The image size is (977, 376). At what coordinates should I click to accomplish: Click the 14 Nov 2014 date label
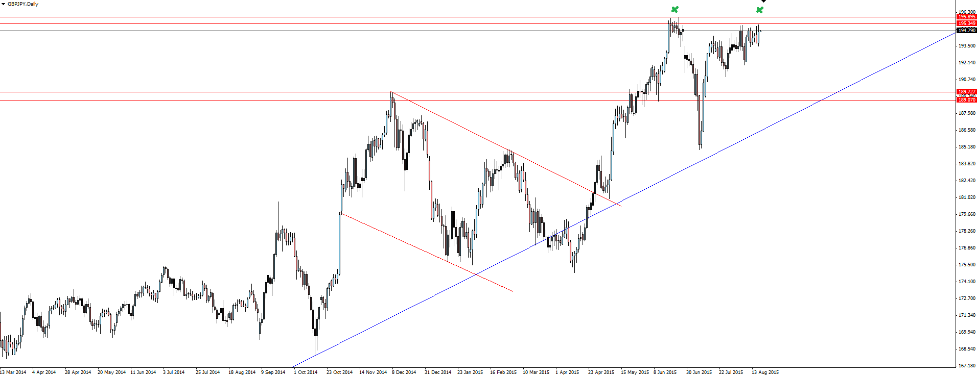click(373, 372)
